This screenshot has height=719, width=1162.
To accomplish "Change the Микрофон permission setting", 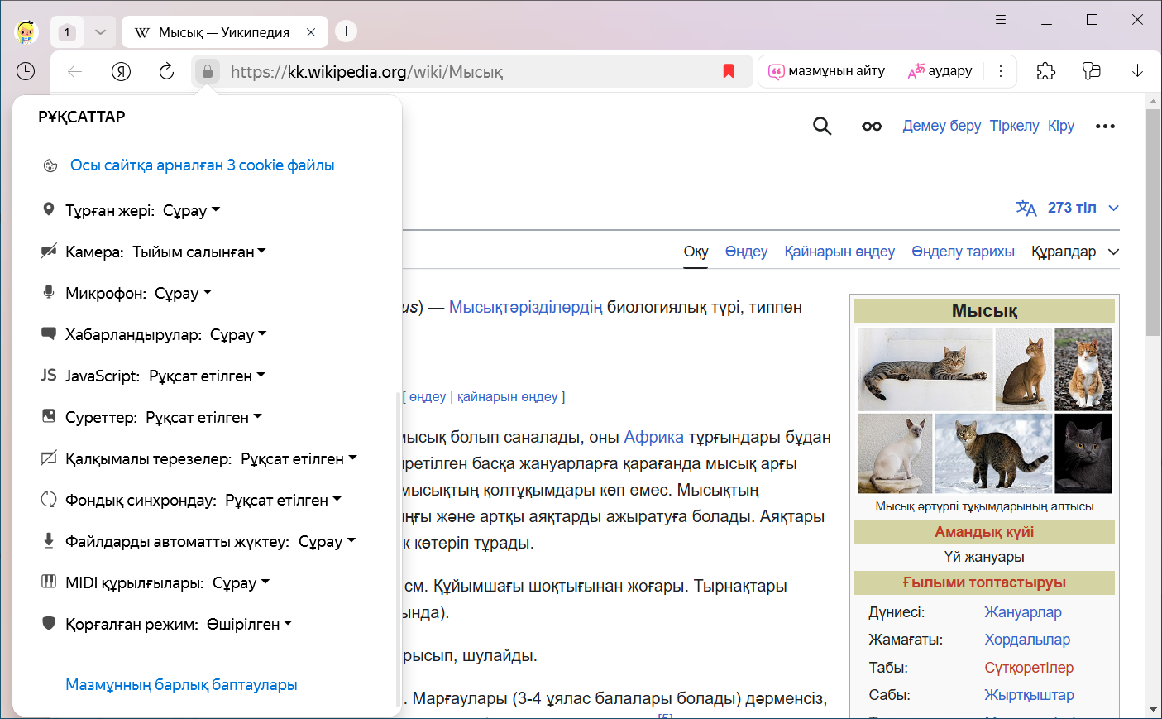I will 183,293.
